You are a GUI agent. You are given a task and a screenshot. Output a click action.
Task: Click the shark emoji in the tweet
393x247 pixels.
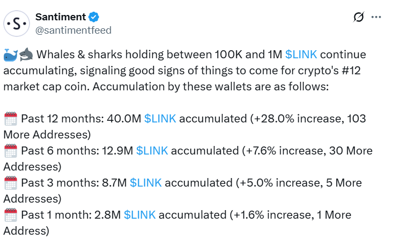(x=25, y=55)
